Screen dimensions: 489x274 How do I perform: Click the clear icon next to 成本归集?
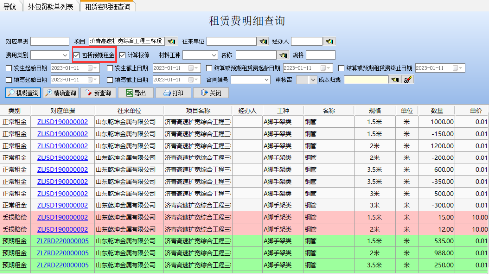407,79
